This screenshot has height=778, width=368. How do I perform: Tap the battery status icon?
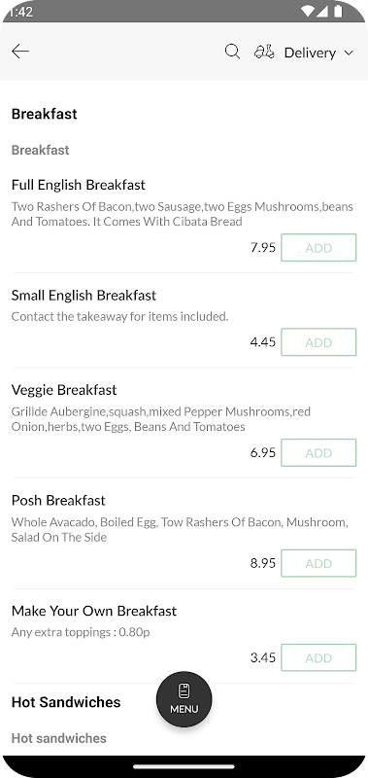338,11
